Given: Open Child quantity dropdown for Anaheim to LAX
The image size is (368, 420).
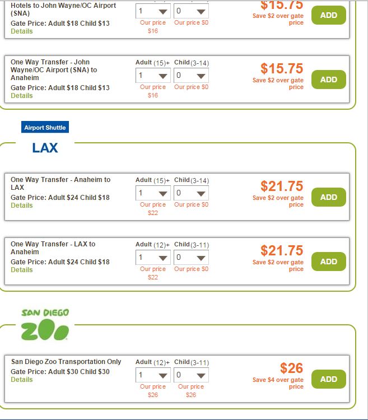Looking at the screenshot, I should [190, 193].
